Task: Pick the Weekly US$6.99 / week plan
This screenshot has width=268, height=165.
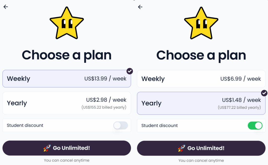Action: point(201,79)
